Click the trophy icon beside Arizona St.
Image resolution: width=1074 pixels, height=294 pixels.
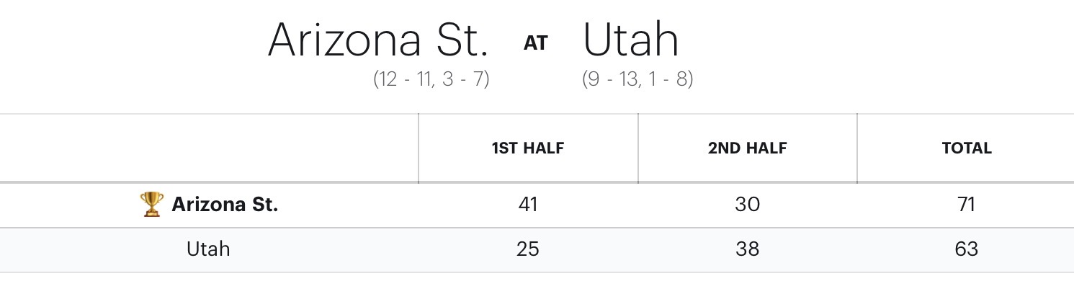(x=151, y=205)
